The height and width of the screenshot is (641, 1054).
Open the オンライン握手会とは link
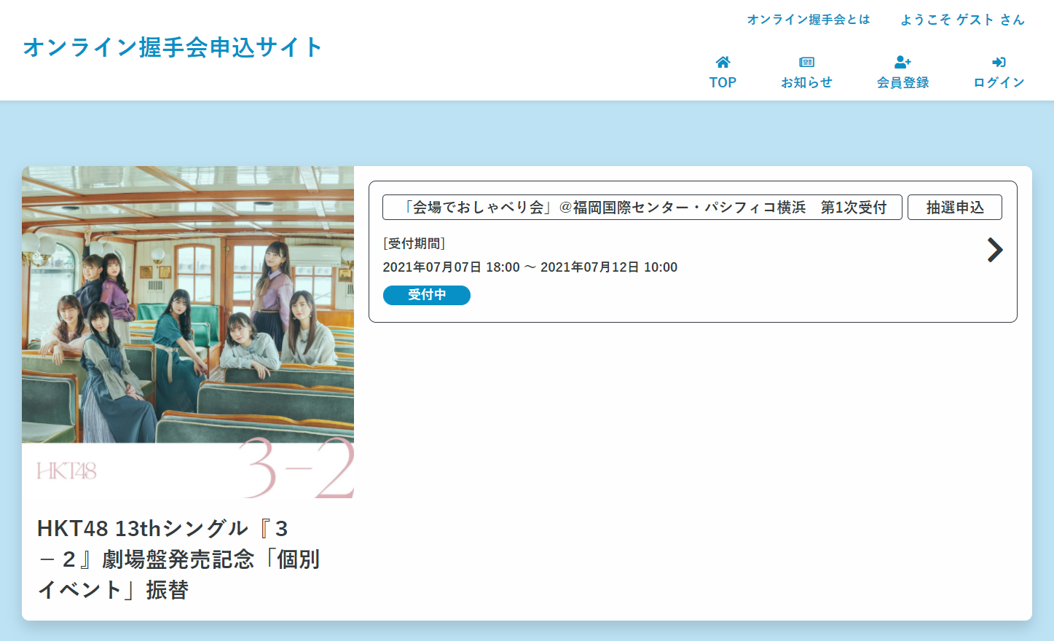coord(809,20)
